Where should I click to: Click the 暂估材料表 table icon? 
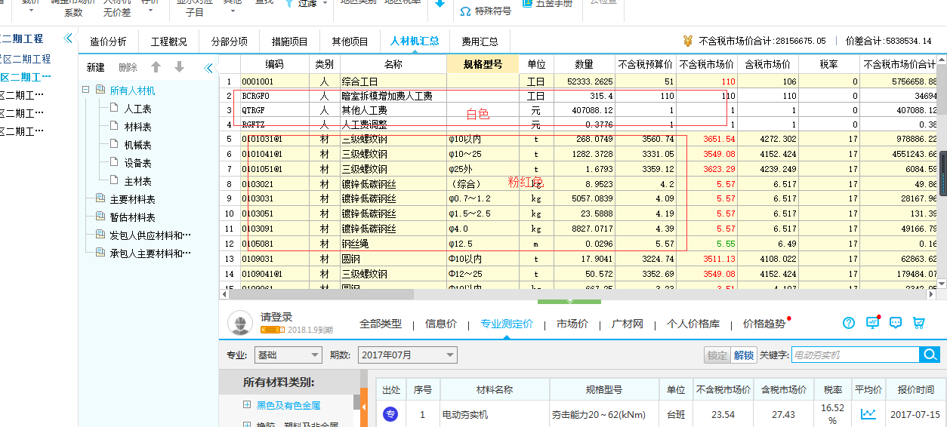pos(100,217)
